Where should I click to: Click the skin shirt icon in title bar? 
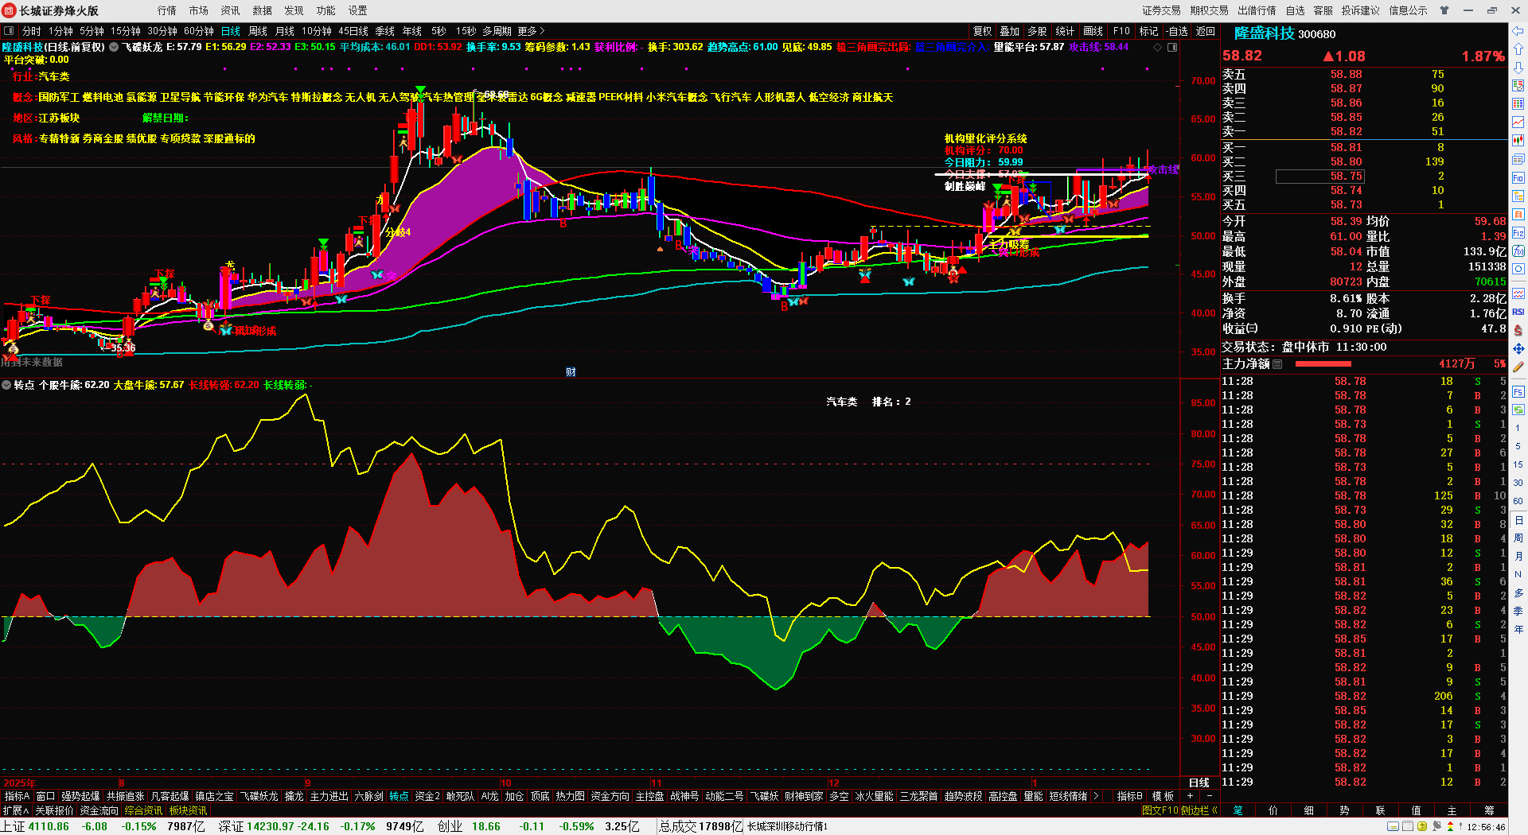pyautogui.click(x=1444, y=10)
